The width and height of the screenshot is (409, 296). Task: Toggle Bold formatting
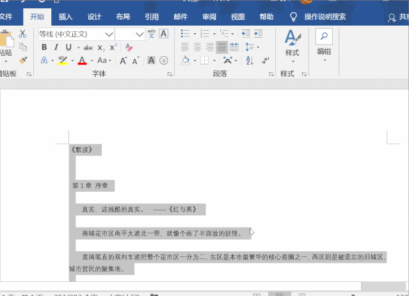[44, 47]
